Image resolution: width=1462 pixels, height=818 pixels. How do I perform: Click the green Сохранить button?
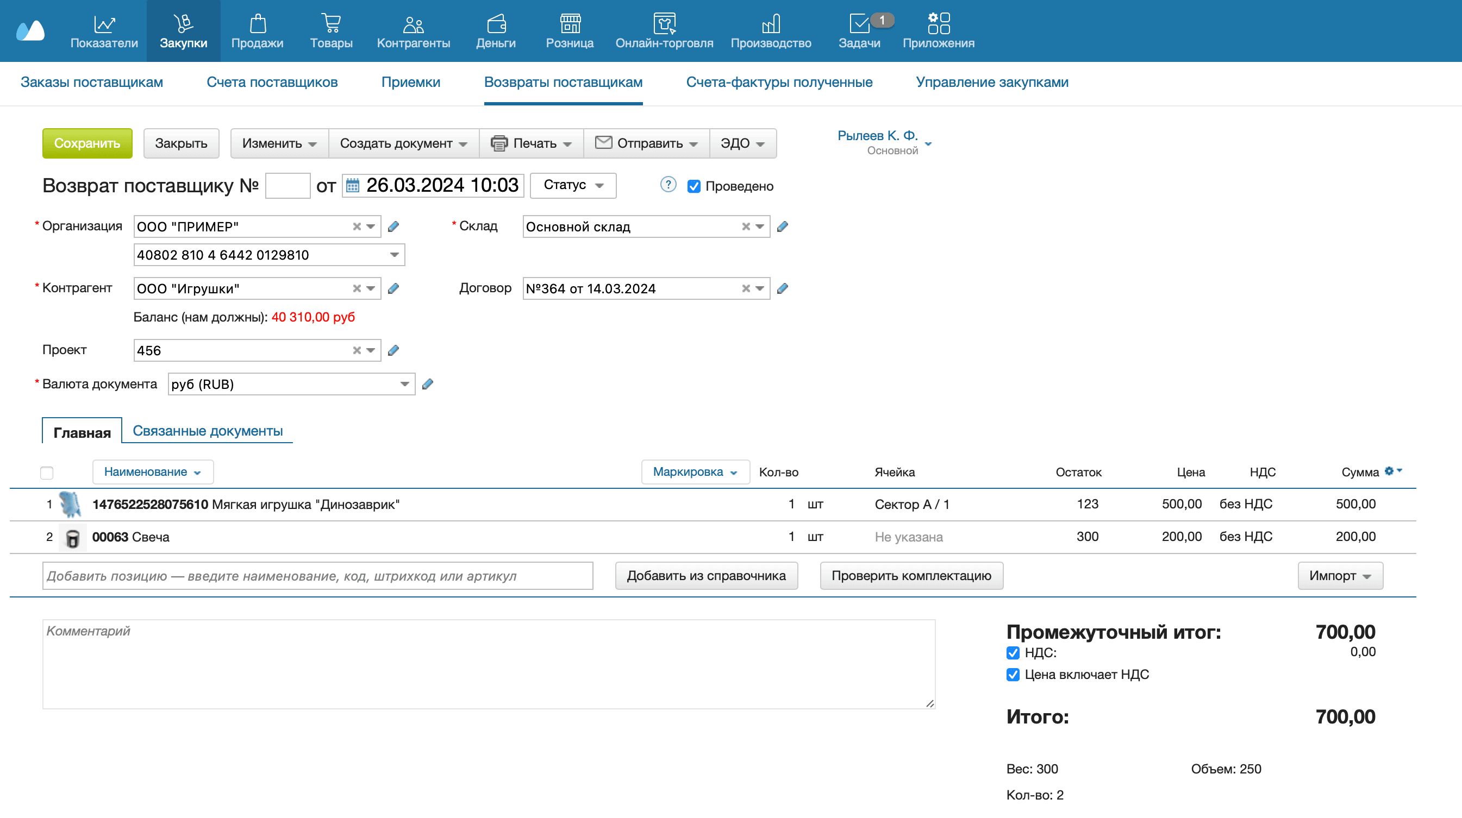click(x=88, y=143)
